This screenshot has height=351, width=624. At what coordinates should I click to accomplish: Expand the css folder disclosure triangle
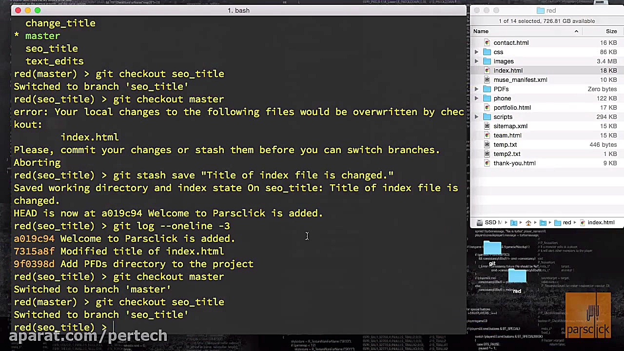pos(477,52)
